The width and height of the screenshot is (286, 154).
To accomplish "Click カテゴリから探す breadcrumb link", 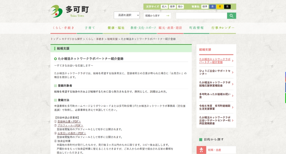I will (x=72, y=39).
